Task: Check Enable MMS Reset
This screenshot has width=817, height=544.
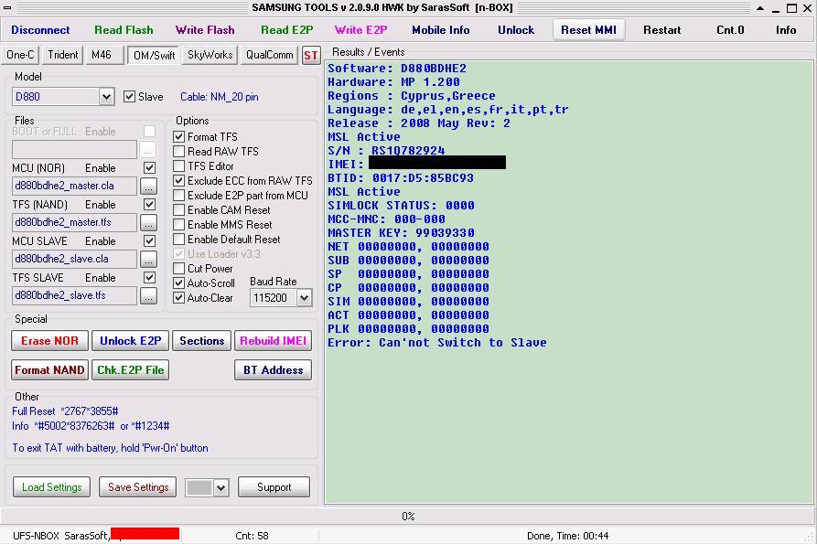Action: click(x=178, y=224)
